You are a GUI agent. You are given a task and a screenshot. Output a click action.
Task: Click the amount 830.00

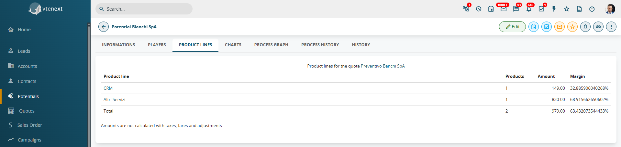[558, 99]
